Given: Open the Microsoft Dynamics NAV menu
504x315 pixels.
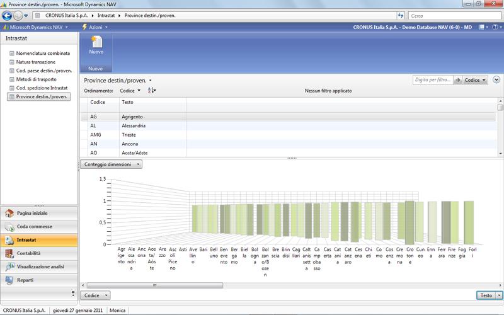Looking at the screenshot, I should (x=37, y=28).
